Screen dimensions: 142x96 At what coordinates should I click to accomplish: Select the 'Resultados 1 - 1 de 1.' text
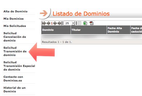point(57,42)
